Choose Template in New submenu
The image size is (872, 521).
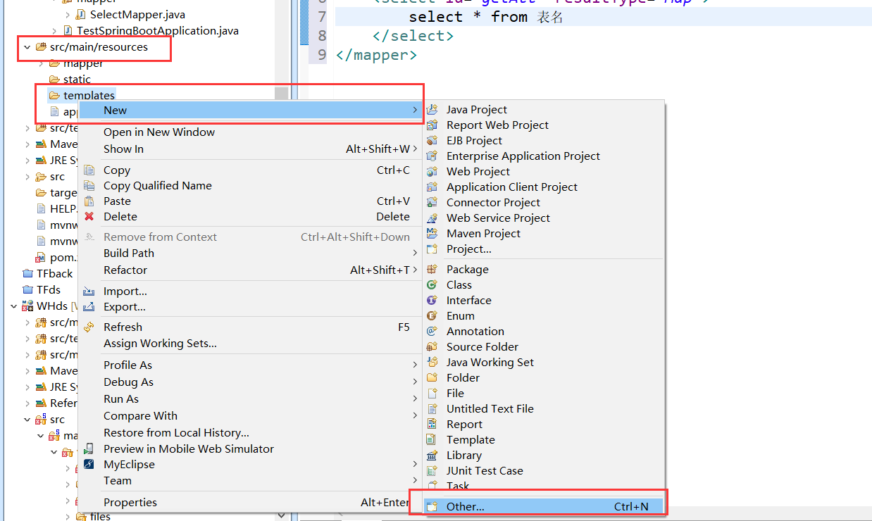pyautogui.click(x=471, y=439)
